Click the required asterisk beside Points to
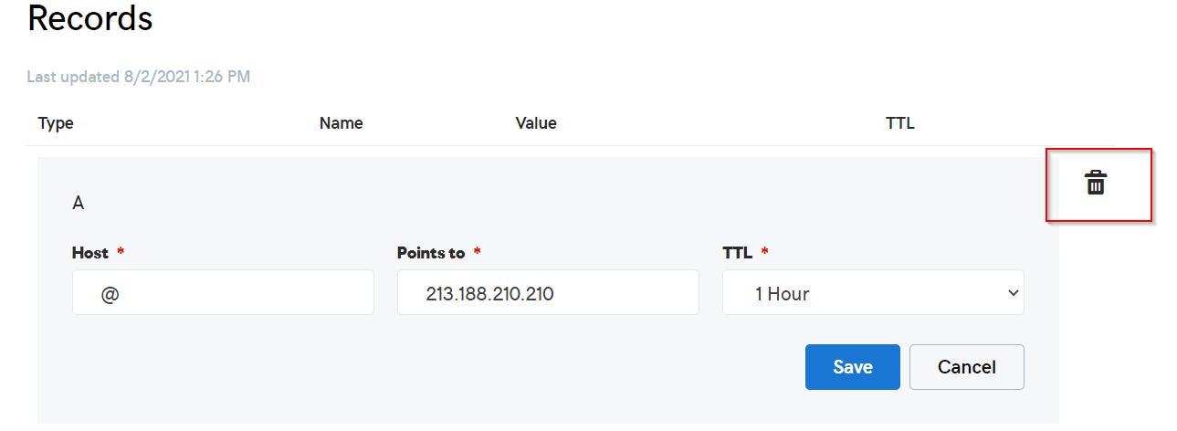Image resolution: width=1177 pixels, height=431 pixels. (x=477, y=251)
